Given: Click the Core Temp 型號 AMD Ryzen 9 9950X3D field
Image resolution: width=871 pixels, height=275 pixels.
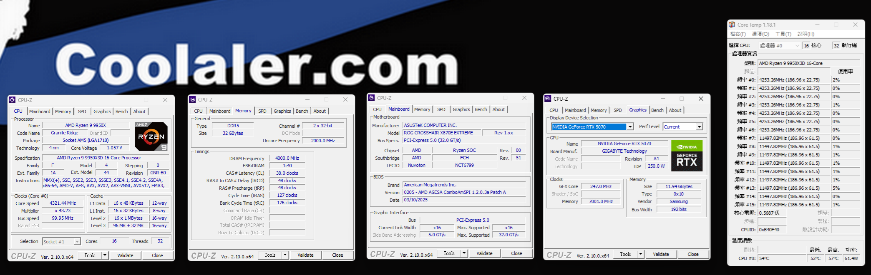Looking at the screenshot, I should [809, 63].
